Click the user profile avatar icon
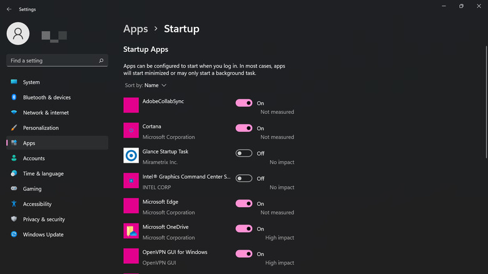Image resolution: width=488 pixels, height=274 pixels. click(x=18, y=33)
